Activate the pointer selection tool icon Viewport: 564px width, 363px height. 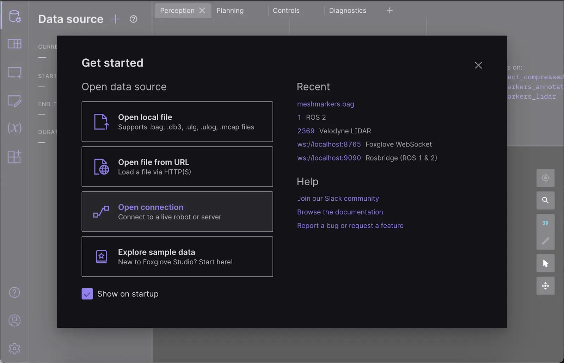pos(545,263)
